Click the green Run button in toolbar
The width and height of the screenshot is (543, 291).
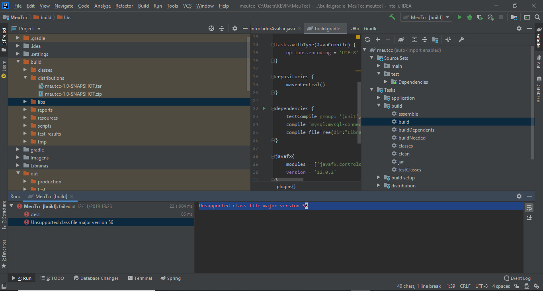[459, 17]
